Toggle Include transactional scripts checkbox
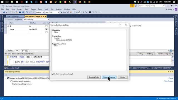178x100 pixels. (53, 74)
